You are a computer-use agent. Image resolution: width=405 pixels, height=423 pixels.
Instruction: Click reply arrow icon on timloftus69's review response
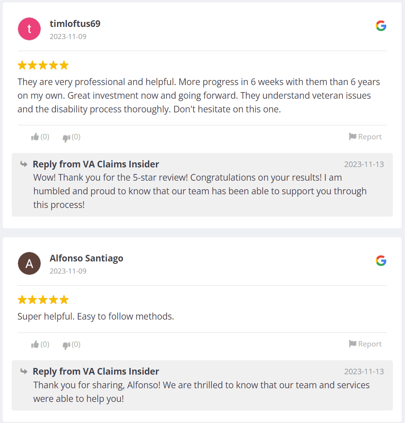24,164
